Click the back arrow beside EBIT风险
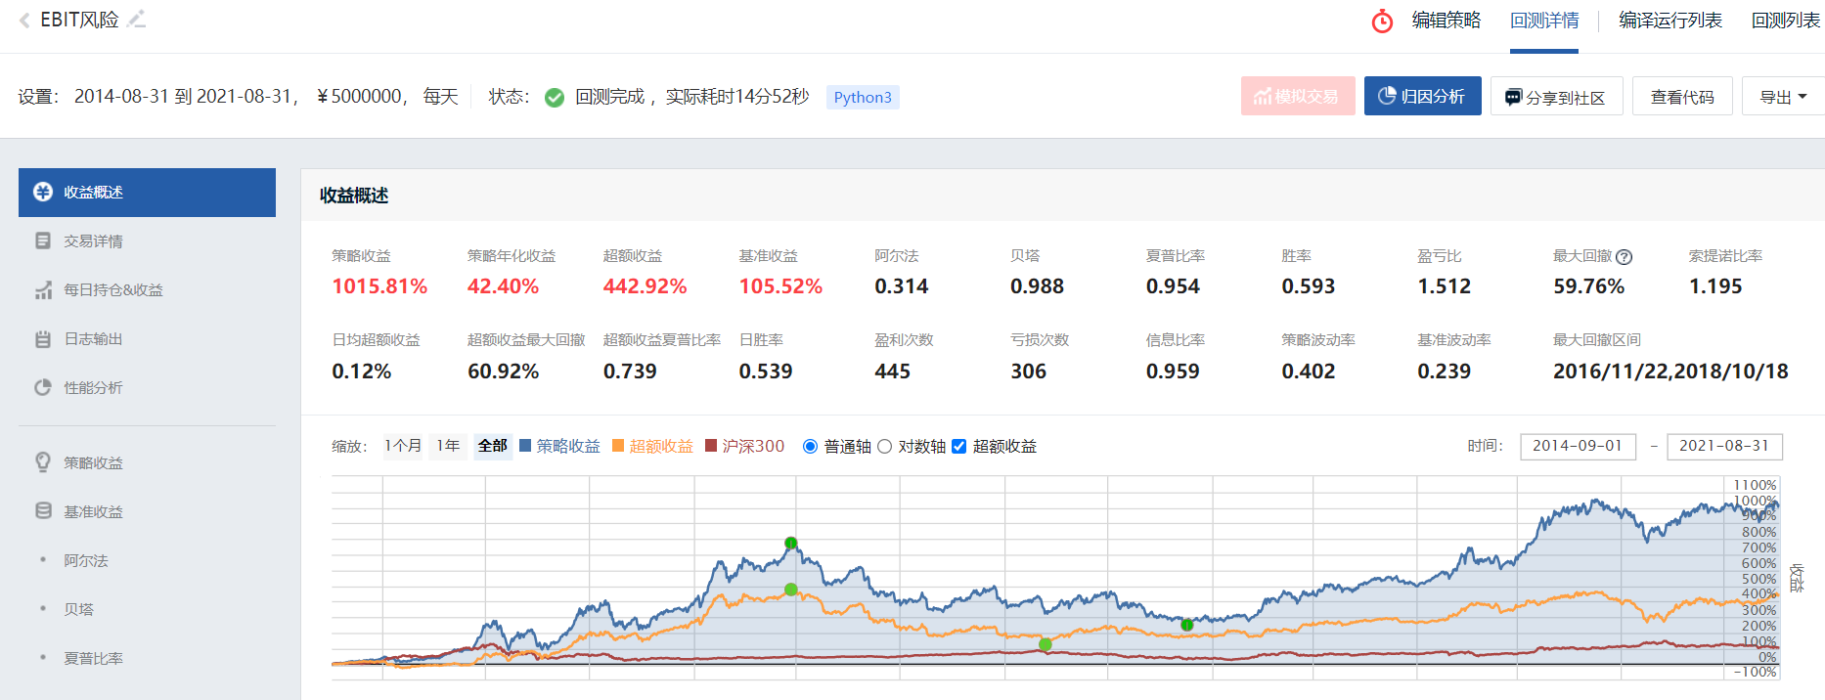Screen dimensions: 1825x700 24,21
